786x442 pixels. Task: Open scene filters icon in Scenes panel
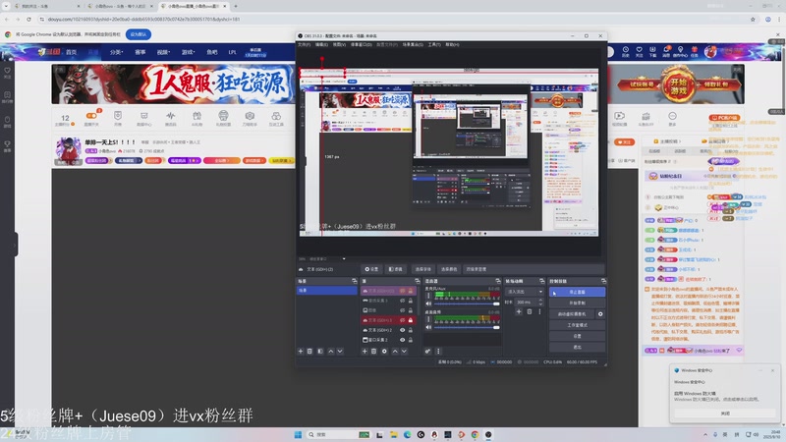click(320, 352)
